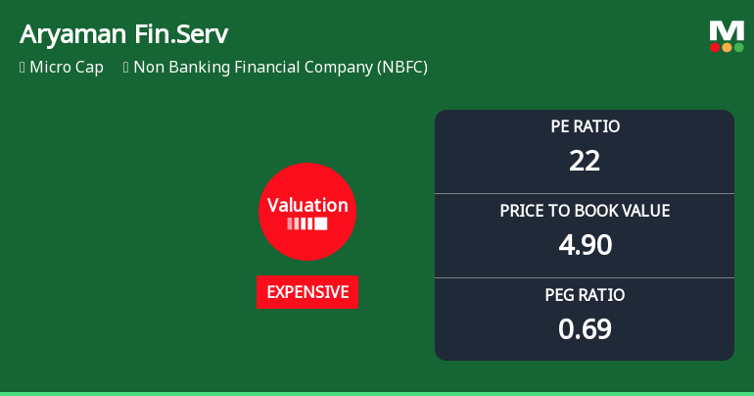Screen dimensions: 754x396
Task: Click the green dot under the M logo
Action: tap(738, 47)
